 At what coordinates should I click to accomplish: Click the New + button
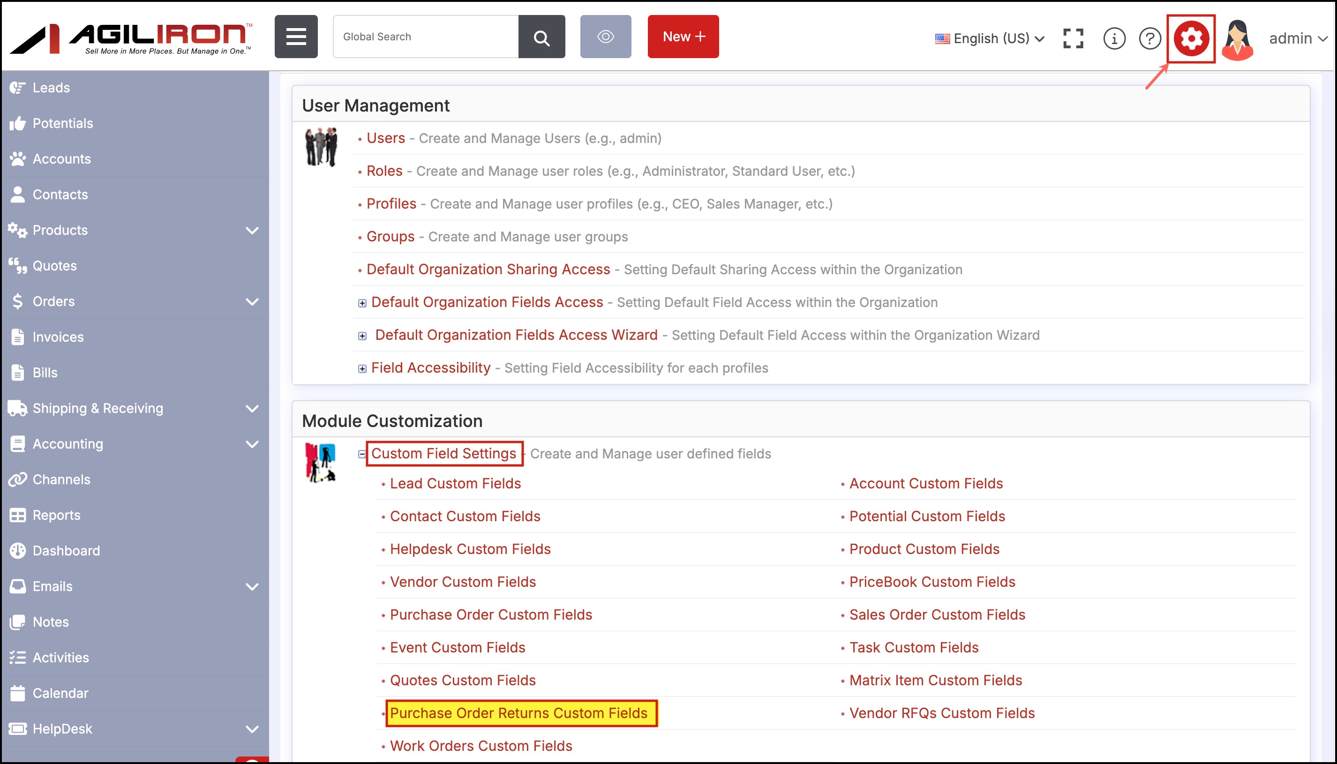point(683,37)
